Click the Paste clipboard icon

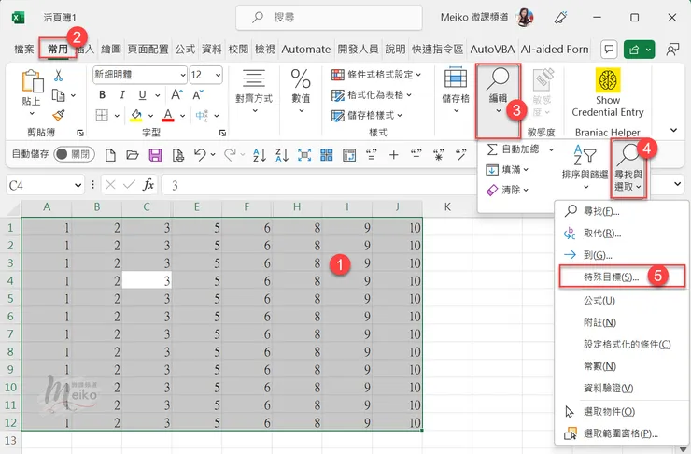pos(32,82)
